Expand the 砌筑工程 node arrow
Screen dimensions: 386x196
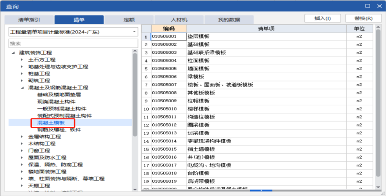pyautogui.click(x=22, y=81)
